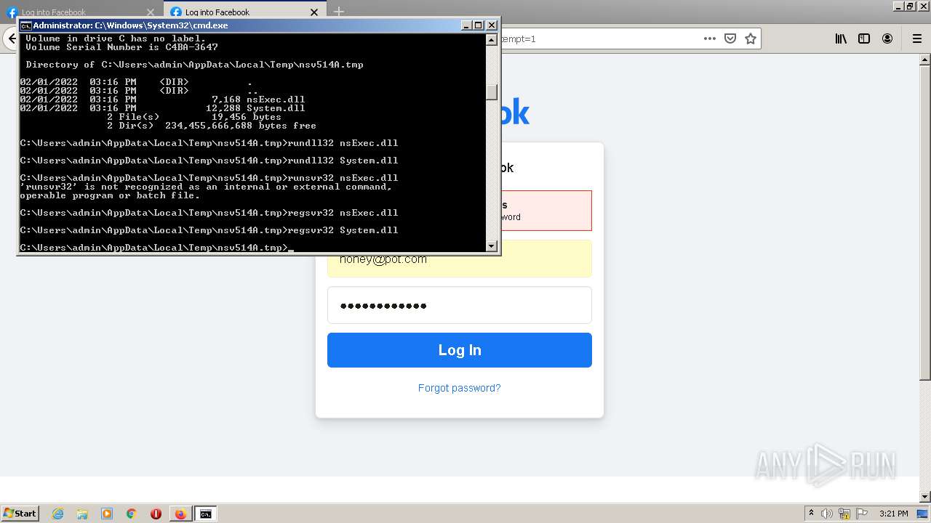The image size is (931, 523).
Task: Open the Windows Start menu
Action: (x=20, y=513)
